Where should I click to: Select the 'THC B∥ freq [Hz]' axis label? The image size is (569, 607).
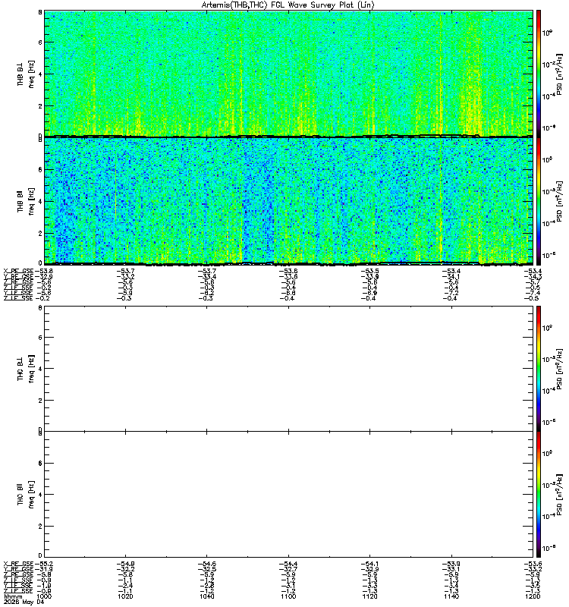pyautogui.click(x=26, y=495)
